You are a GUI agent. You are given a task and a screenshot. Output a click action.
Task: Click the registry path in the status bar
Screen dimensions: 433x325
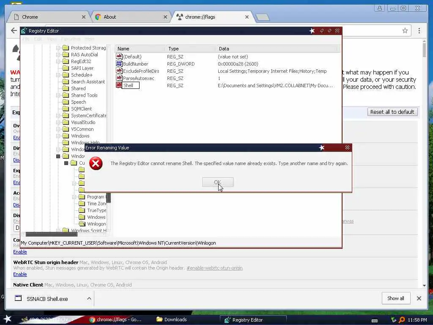pyautogui.click(x=118, y=243)
